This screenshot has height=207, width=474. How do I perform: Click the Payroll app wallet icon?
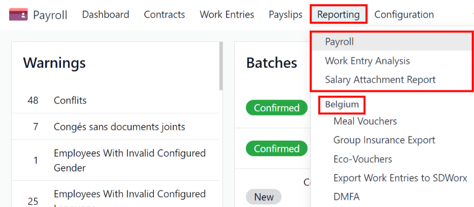tap(18, 15)
